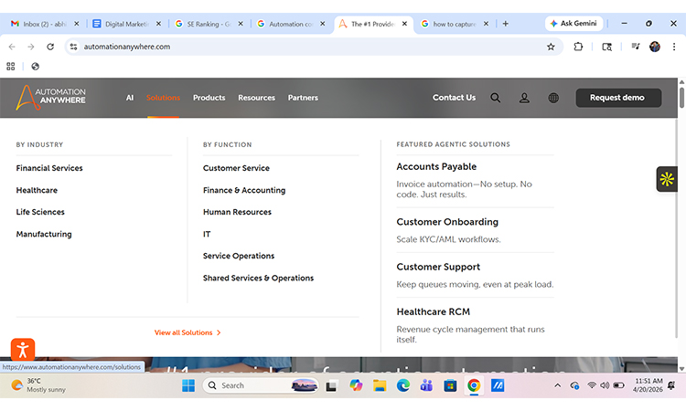Open media controls icon in toolbar
The width and height of the screenshot is (686, 411).
pos(636,47)
